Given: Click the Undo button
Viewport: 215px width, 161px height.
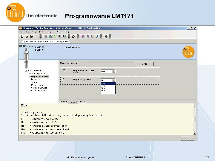Looking at the screenshot, I should (145, 64).
